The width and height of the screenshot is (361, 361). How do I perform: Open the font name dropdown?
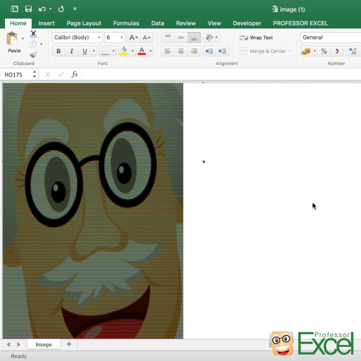click(x=99, y=37)
